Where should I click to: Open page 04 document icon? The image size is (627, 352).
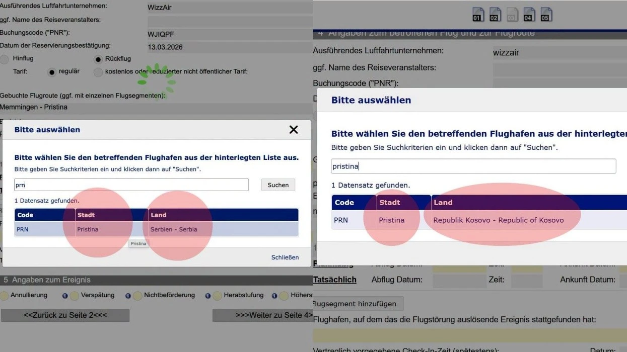pyautogui.click(x=529, y=15)
